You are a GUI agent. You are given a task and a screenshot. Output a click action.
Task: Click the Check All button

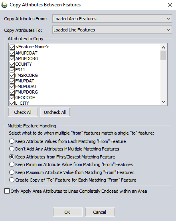(x=23, y=112)
